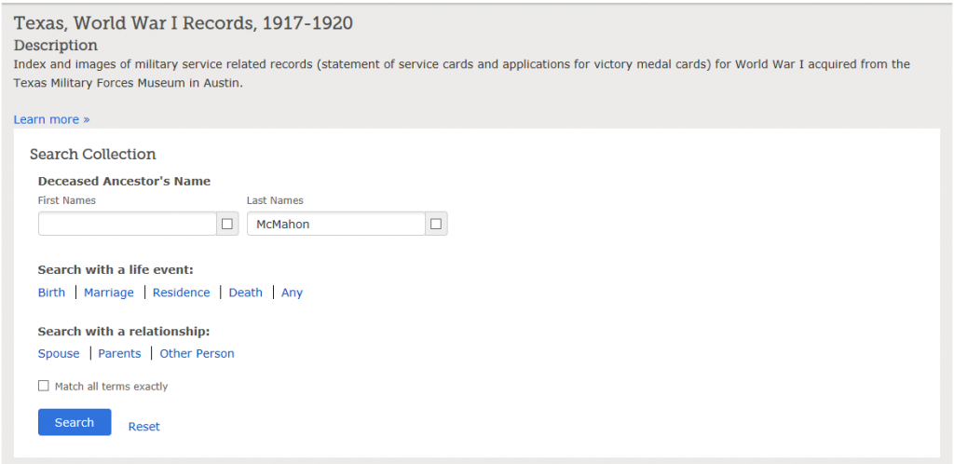Click the blue Search button
Viewport: 954px width, 464px height.
(x=75, y=422)
